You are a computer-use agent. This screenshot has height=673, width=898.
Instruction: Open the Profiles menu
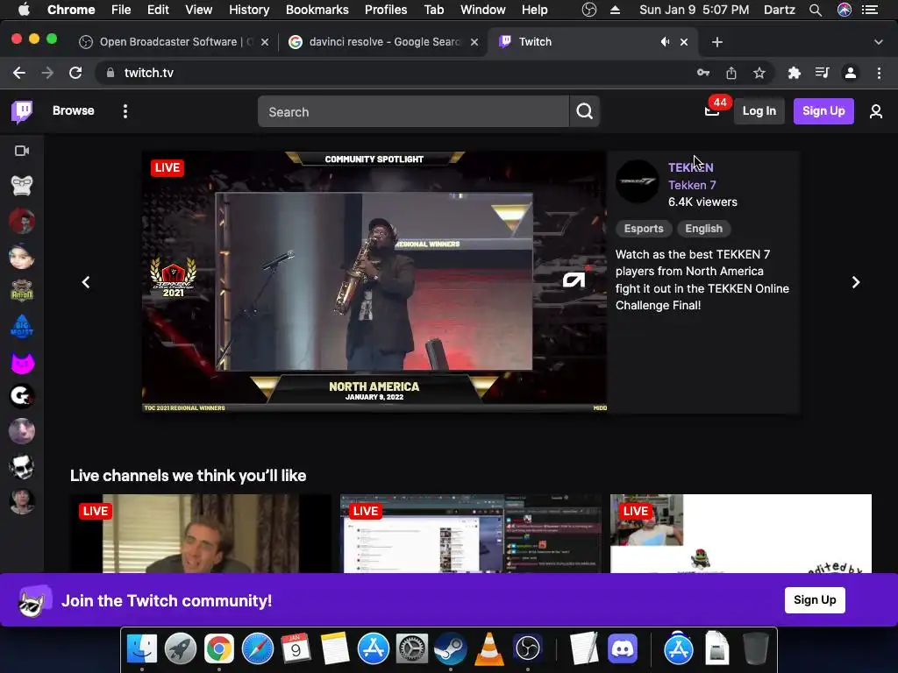coord(386,10)
